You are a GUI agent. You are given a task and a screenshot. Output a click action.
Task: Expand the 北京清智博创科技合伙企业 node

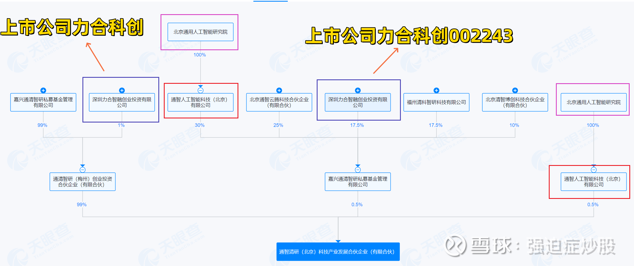(515, 90)
